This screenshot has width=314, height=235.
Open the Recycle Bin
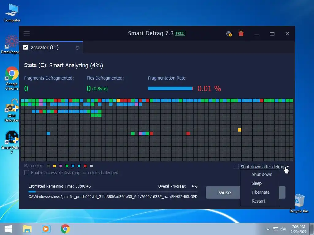[299, 203]
